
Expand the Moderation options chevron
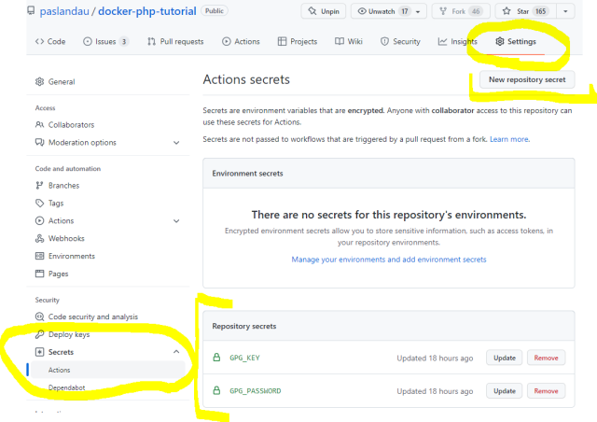(x=176, y=143)
